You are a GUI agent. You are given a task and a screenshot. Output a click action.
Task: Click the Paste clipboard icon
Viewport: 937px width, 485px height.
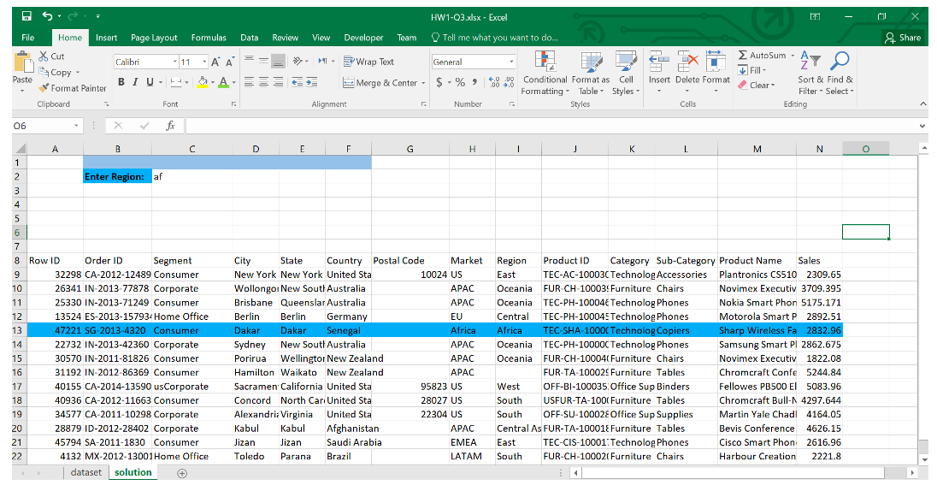coord(22,62)
